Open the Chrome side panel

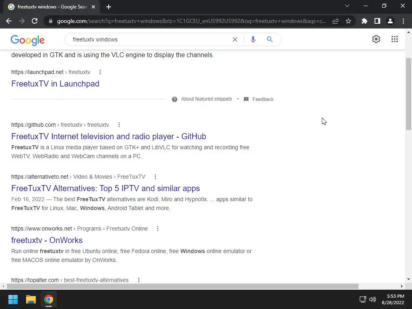pos(377,21)
